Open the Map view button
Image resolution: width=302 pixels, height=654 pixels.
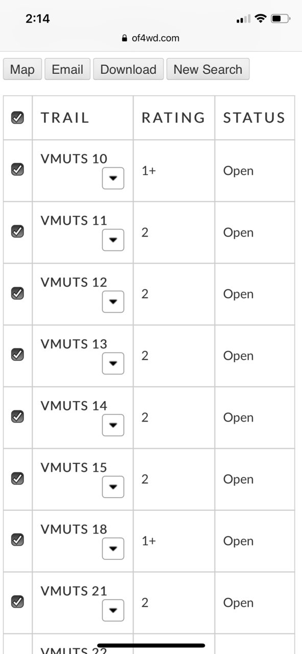22,69
